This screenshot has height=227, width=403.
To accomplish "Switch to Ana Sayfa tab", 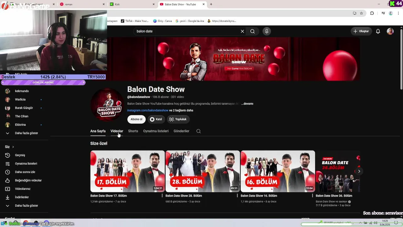I will (x=98, y=131).
